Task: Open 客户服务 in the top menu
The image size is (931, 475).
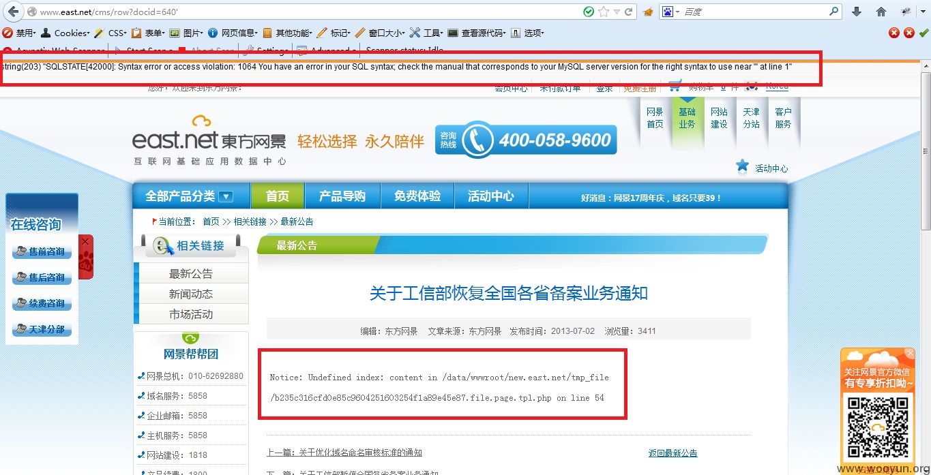Action: click(x=783, y=118)
